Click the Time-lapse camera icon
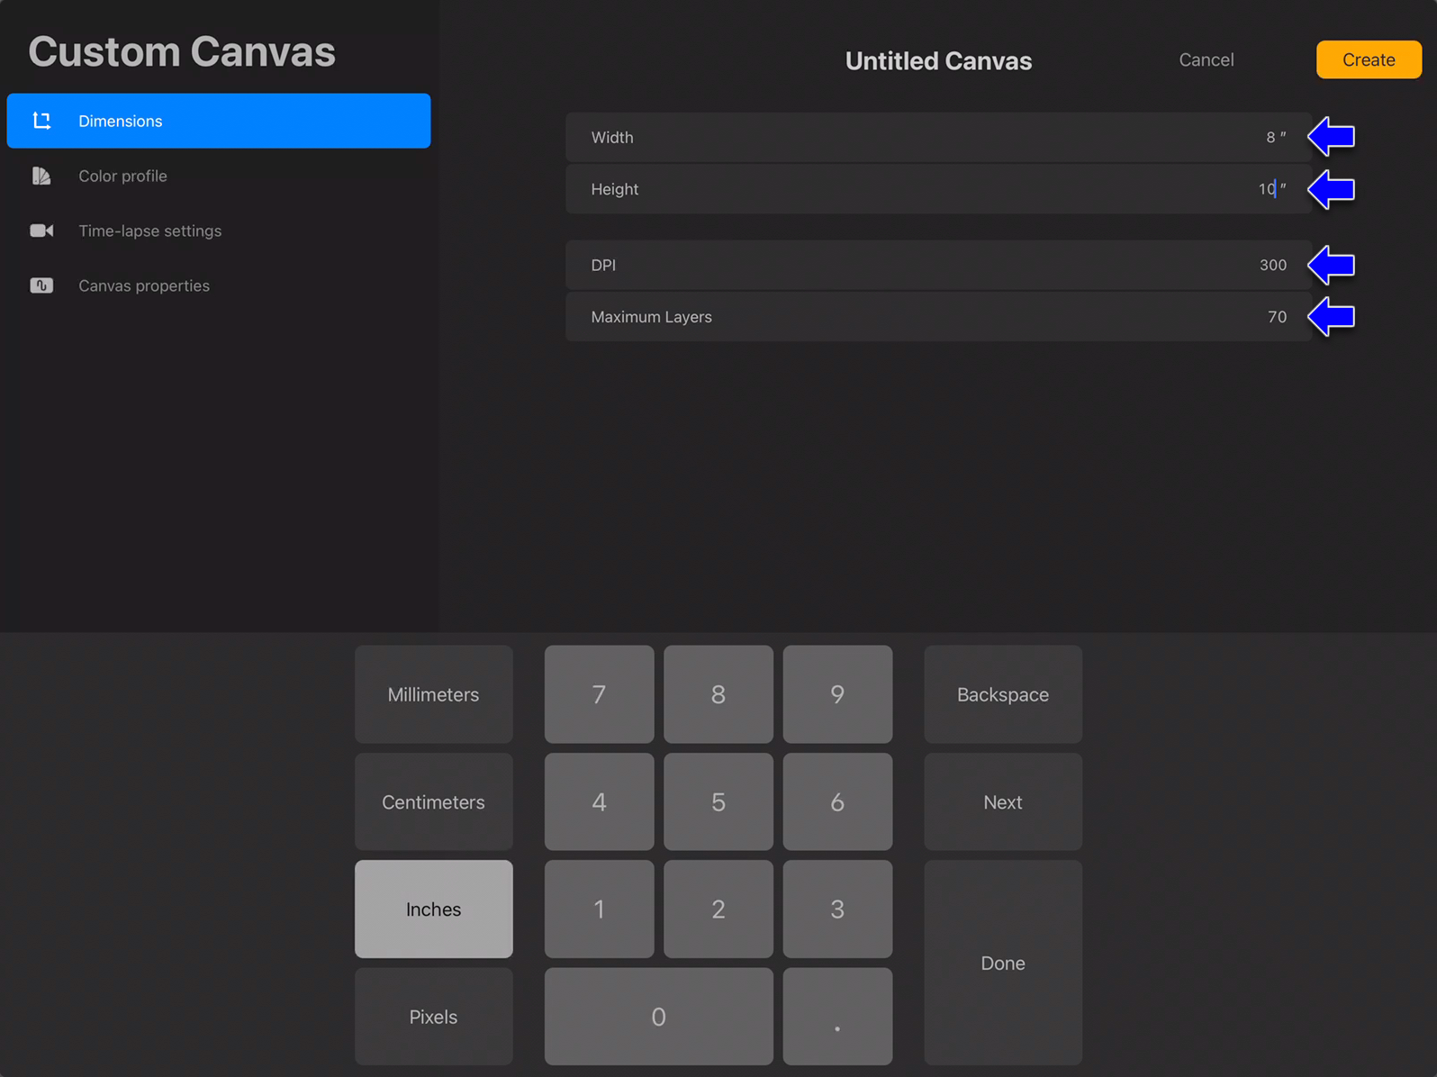The width and height of the screenshot is (1437, 1077). pos(41,231)
